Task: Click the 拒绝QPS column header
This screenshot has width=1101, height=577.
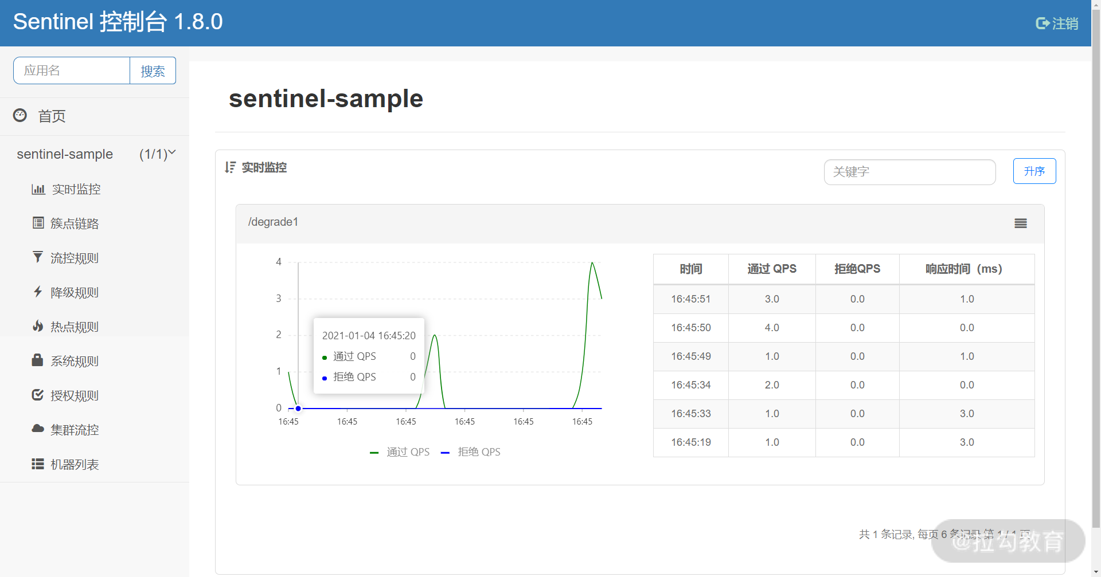Action: click(857, 269)
